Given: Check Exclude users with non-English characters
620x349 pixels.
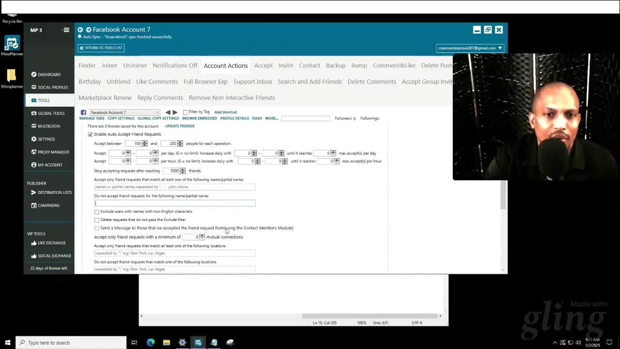Looking at the screenshot, I should pyautogui.click(x=97, y=212).
